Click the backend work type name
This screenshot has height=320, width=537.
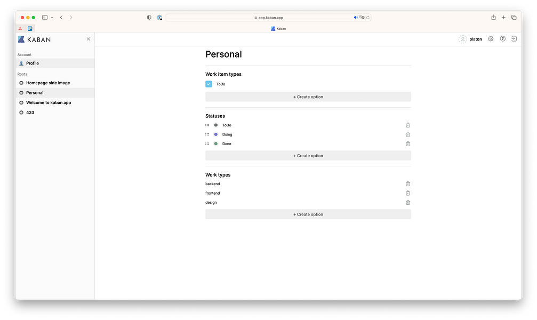[x=213, y=183]
